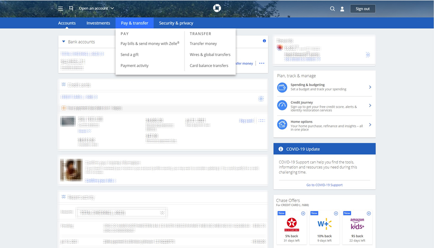
Task: Expand the Open an account dropdown
Action: click(96, 9)
